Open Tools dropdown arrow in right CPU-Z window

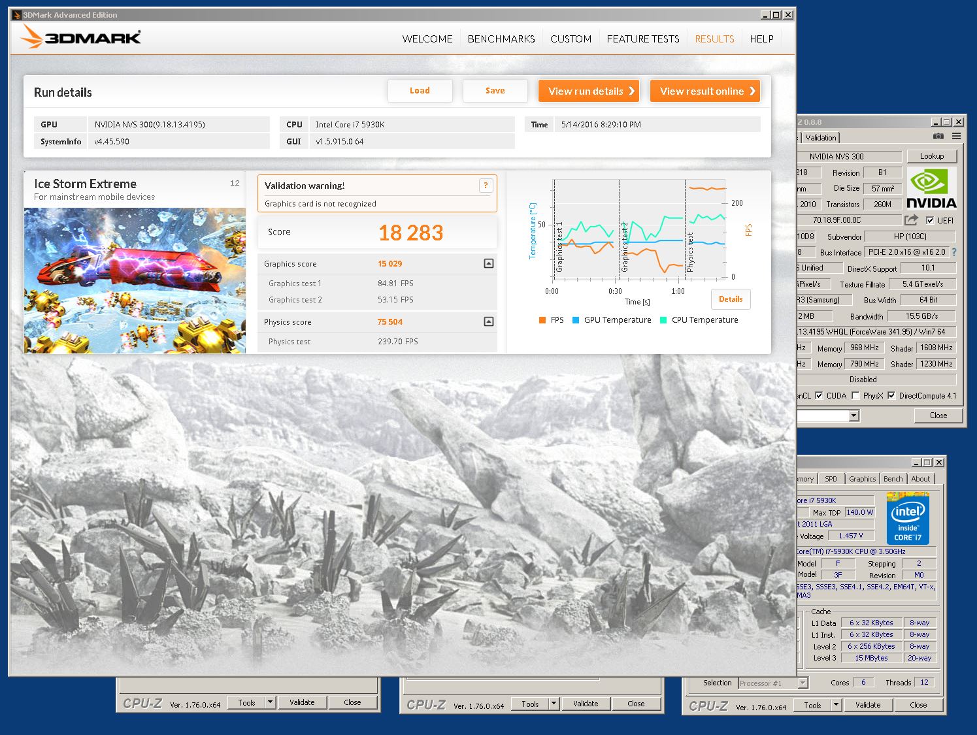point(836,705)
